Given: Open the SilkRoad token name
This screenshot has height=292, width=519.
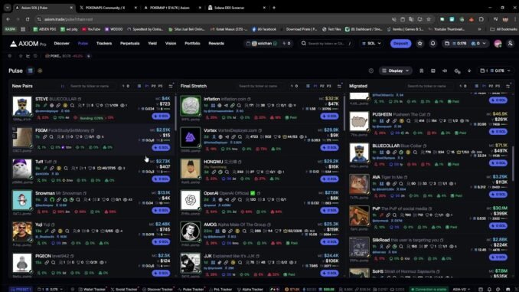Looking at the screenshot, I should 380,240.
